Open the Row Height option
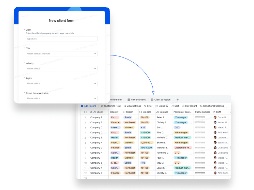The height and width of the screenshot is (190, 254). [189, 106]
